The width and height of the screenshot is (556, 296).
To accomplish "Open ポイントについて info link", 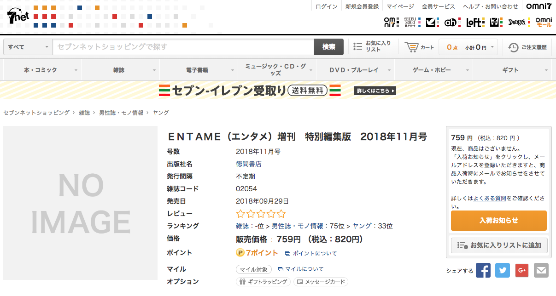I will 311,253.
